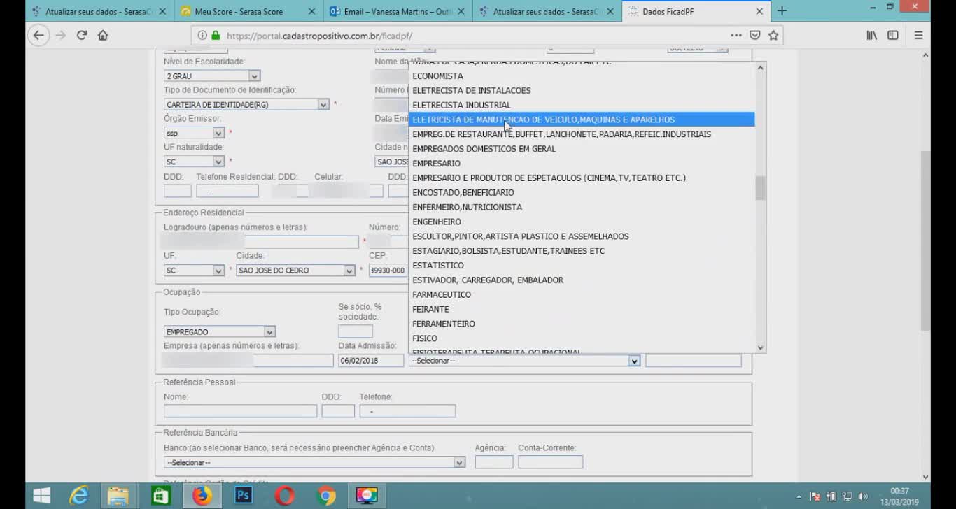Screen dimensions: 956x509
Task: Show site information icon in address bar
Action: click(x=202, y=35)
